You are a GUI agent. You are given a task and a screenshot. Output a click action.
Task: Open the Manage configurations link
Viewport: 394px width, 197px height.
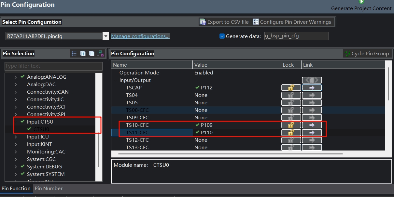(x=140, y=36)
